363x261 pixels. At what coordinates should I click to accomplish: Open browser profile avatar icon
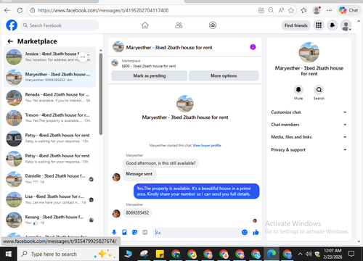(317, 10)
